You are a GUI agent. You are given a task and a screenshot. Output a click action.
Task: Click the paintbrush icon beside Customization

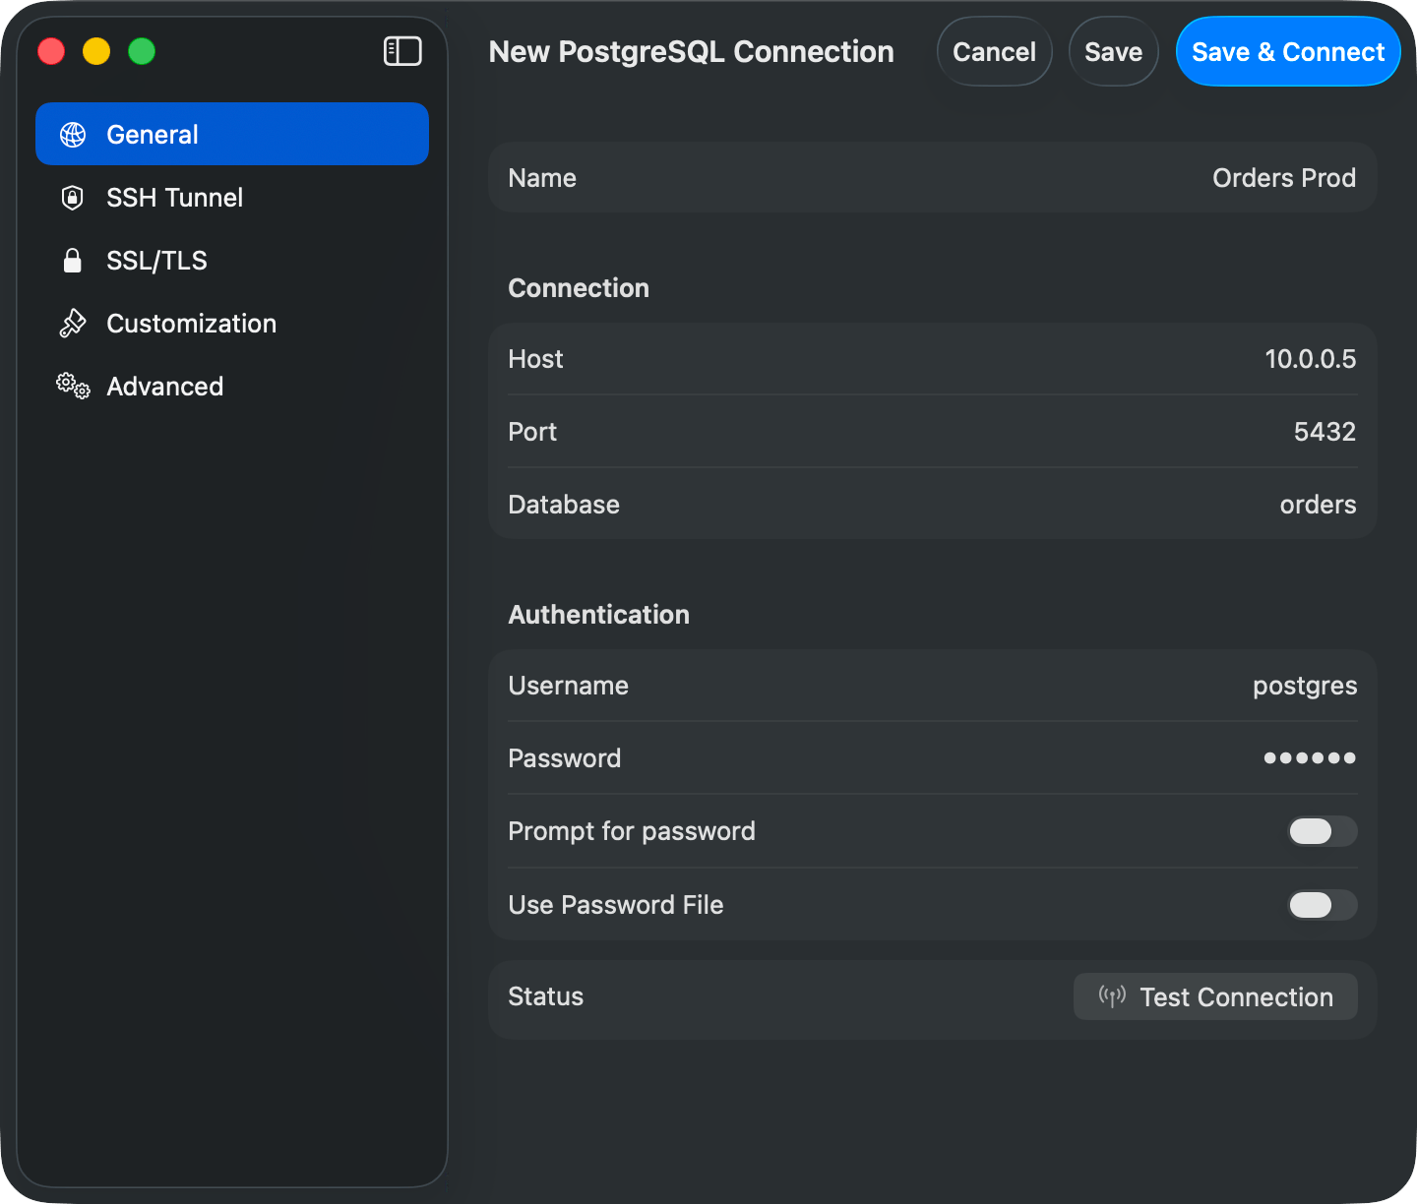pos(73,324)
